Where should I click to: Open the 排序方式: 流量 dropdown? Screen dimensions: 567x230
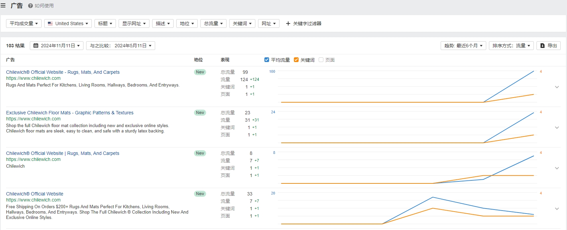511,46
